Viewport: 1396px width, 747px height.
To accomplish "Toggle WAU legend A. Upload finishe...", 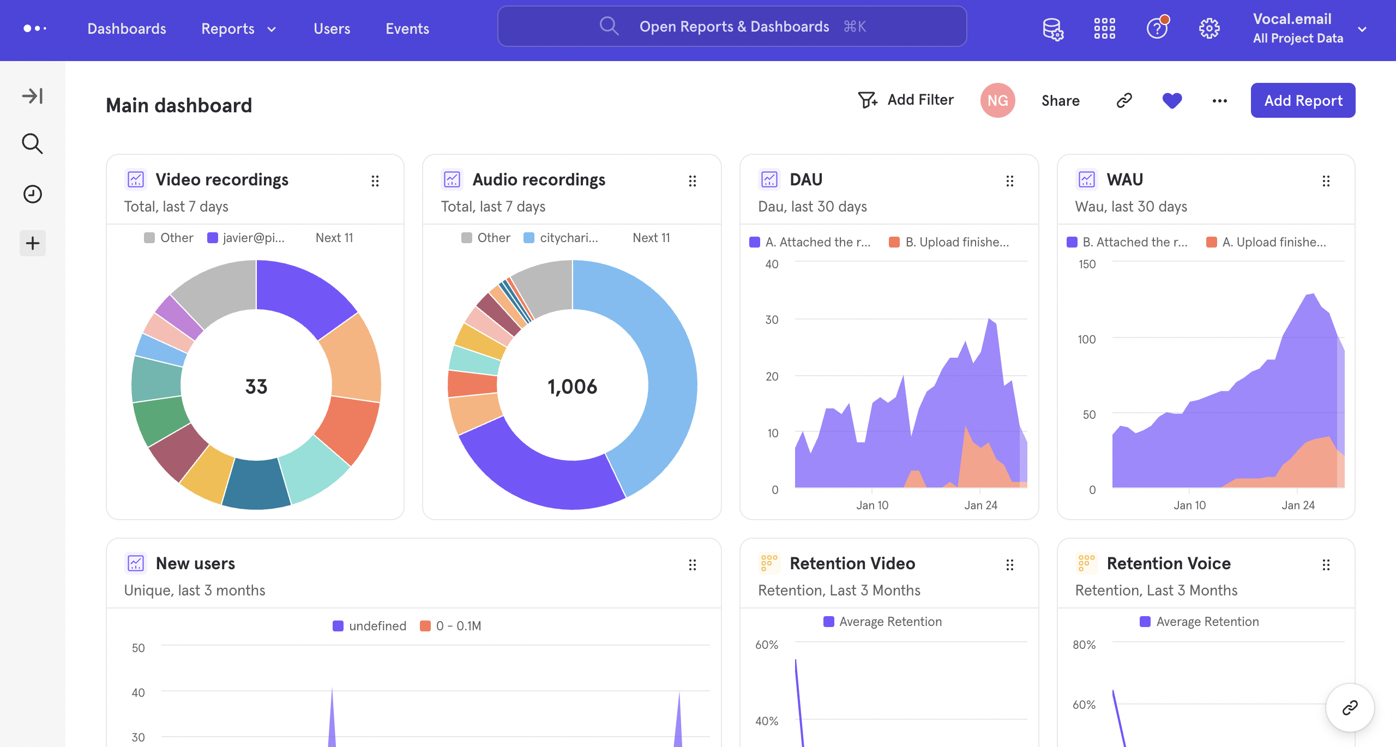I will [x=1266, y=242].
